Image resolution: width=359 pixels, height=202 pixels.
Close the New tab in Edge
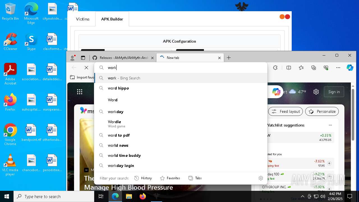coord(220,58)
